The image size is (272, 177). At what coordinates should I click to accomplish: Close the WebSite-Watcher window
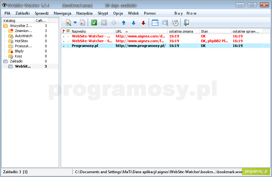[x=264, y=5]
